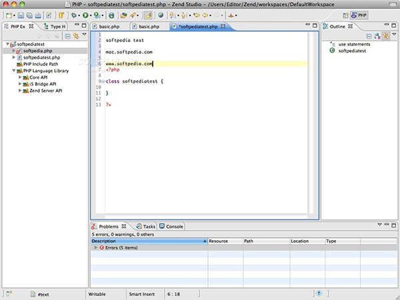Toggle alphabetical sort in Outline view

coord(377,36)
